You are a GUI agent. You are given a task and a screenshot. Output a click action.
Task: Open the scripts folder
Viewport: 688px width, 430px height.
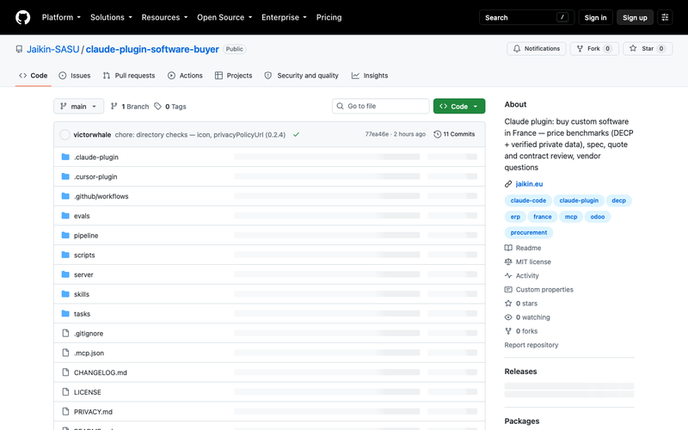pyautogui.click(x=84, y=255)
